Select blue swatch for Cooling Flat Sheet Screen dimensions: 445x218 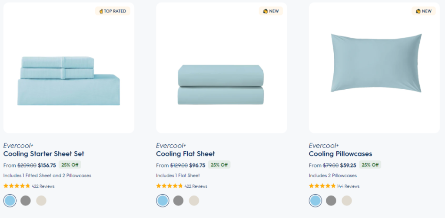coord(163,201)
